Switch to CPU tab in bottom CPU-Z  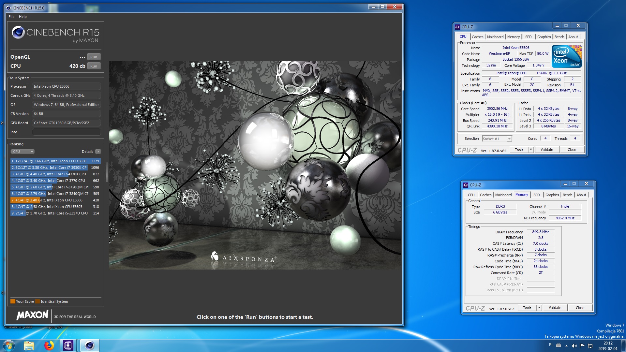pos(471,195)
